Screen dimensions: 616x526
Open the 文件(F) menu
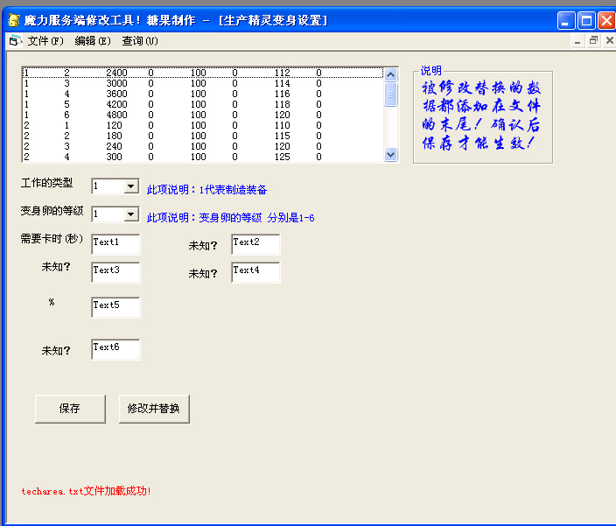pyautogui.click(x=45, y=40)
